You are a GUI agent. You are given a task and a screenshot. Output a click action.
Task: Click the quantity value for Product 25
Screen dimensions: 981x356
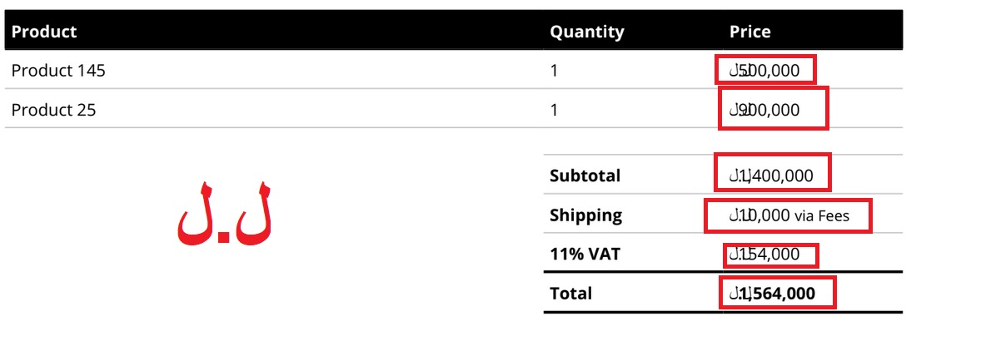click(554, 110)
